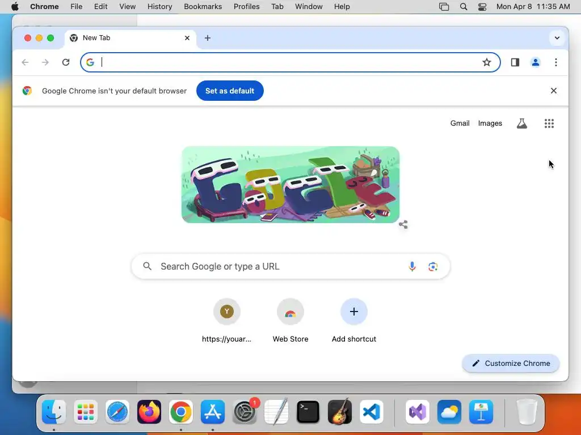This screenshot has width=581, height=435.
Task: Expand the tab search dropdown
Action: [557, 38]
